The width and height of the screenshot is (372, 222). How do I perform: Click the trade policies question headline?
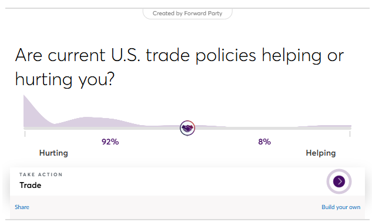click(179, 68)
